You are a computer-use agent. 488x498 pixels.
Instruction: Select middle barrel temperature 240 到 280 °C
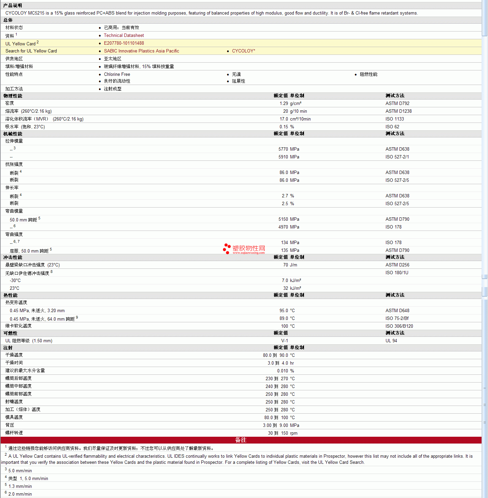(280, 386)
